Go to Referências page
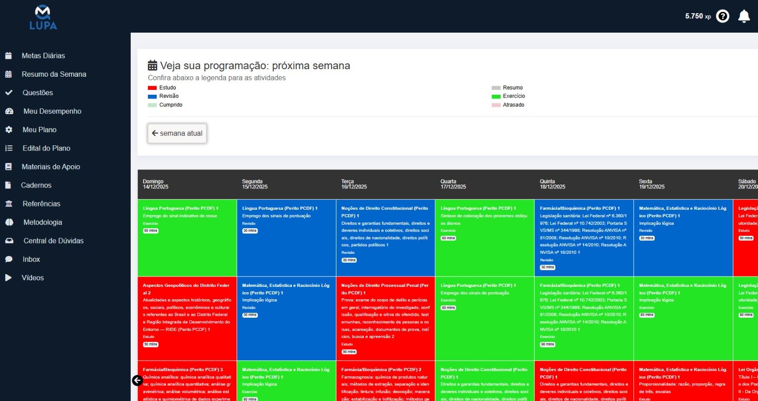This screenshot has width=758, height=401. pyautogui.click(x=42, y=204)
